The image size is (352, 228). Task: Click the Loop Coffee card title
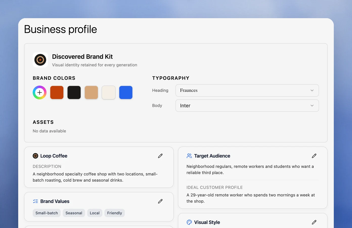point(54,156)
